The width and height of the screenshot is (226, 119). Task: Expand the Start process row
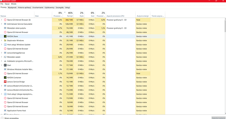pos(2,65)
